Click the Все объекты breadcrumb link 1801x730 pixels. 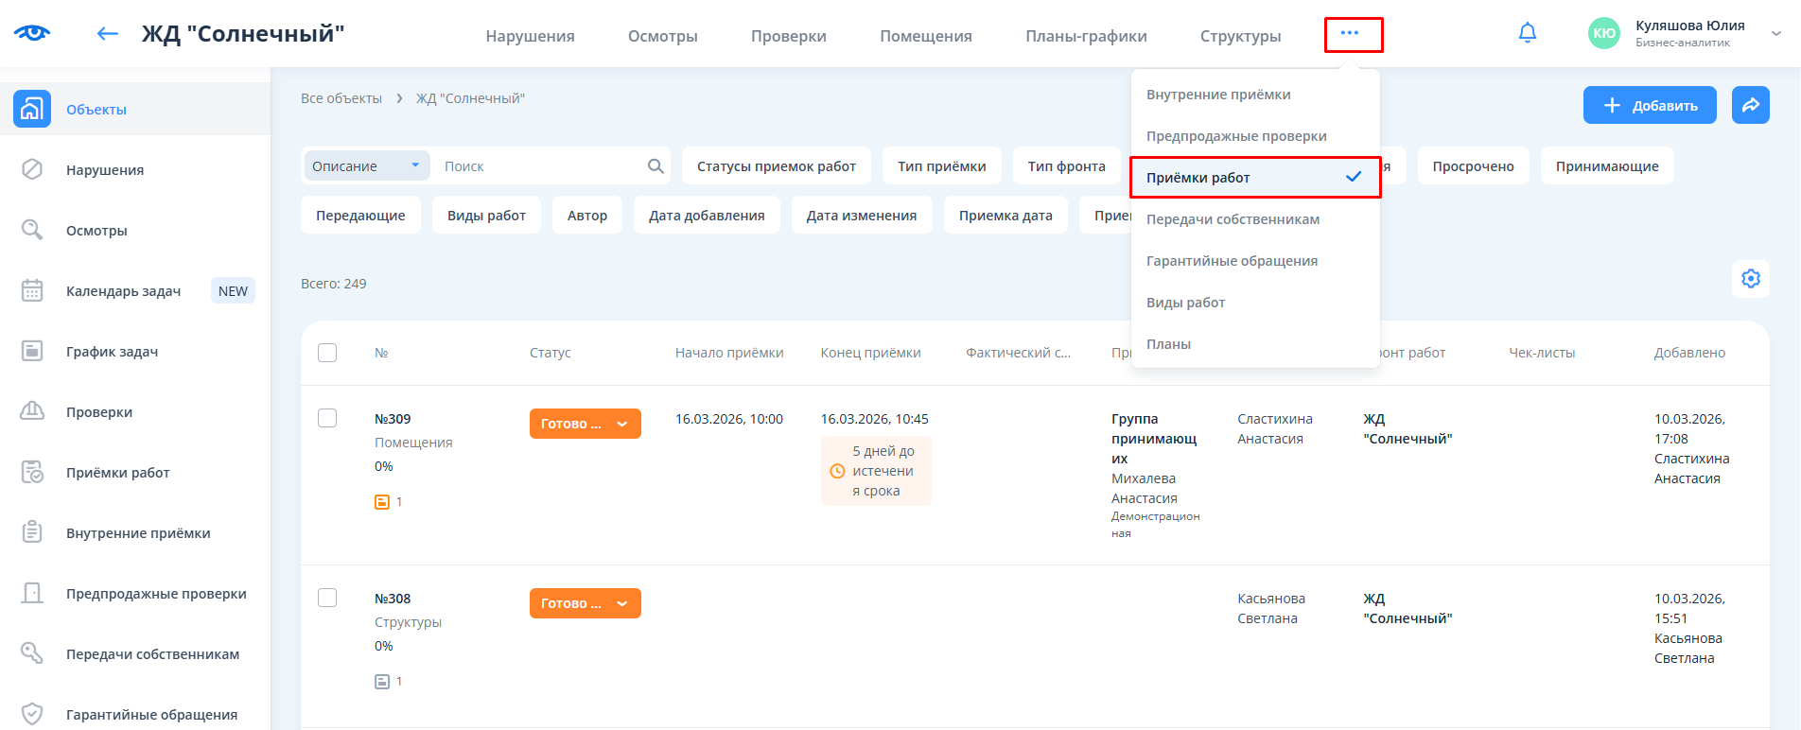pyautogui.click(x=341, y=98)
